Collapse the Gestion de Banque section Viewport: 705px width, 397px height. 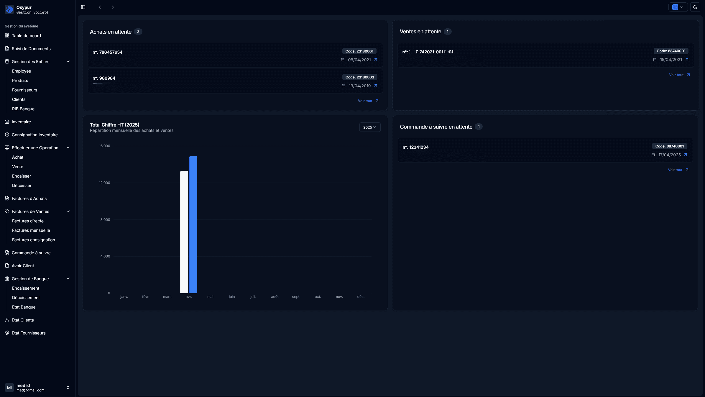point(68,279)
